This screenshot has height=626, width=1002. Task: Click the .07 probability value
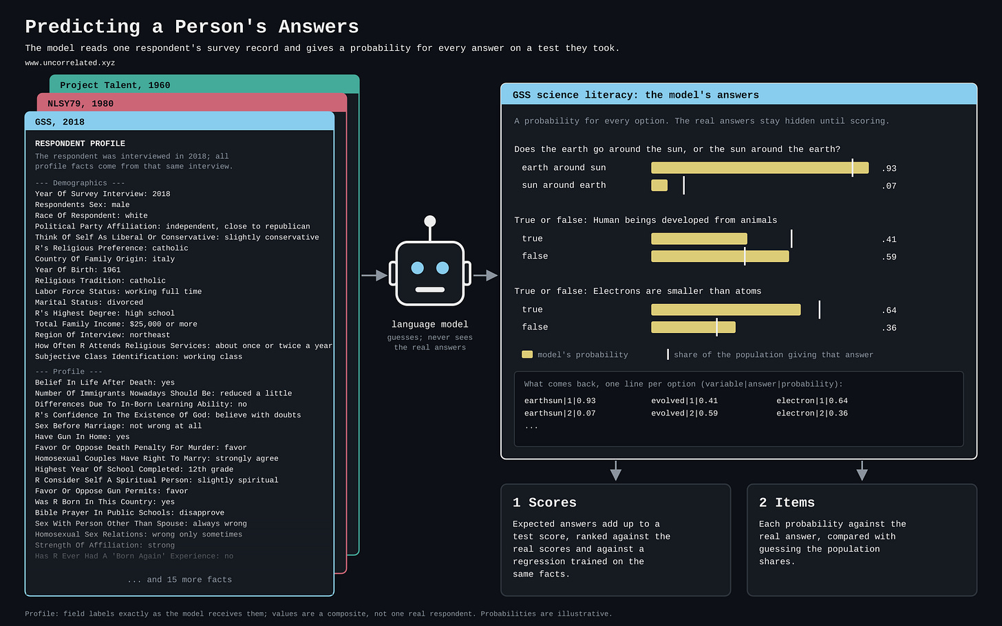click(889, 186)
